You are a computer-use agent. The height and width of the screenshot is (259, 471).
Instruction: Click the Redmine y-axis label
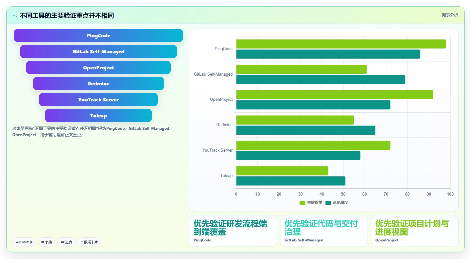pyautogui.click(x=224, y=125)
